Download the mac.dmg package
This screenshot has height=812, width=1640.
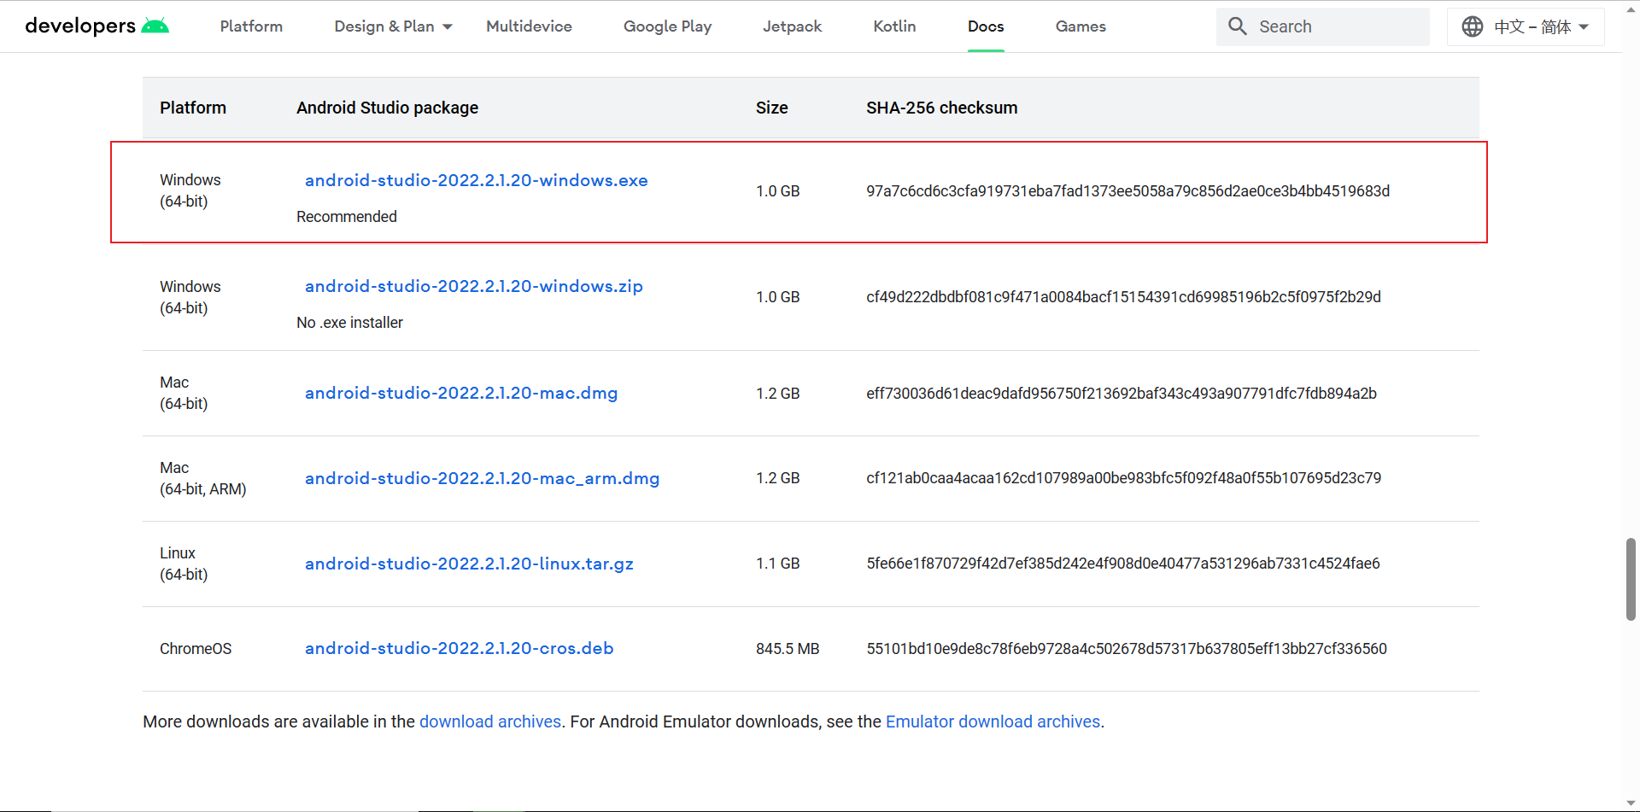460,393
